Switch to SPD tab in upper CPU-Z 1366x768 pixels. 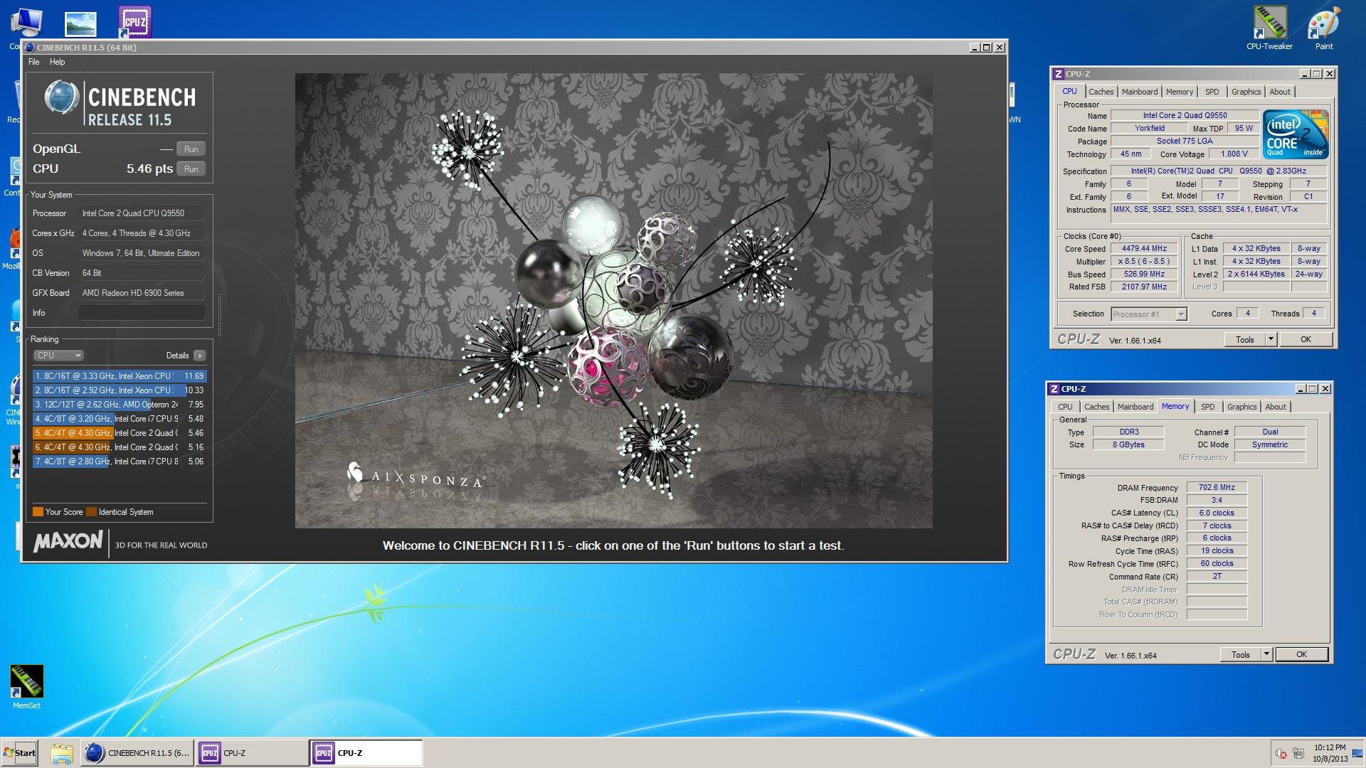click(x=1212, y=92)
